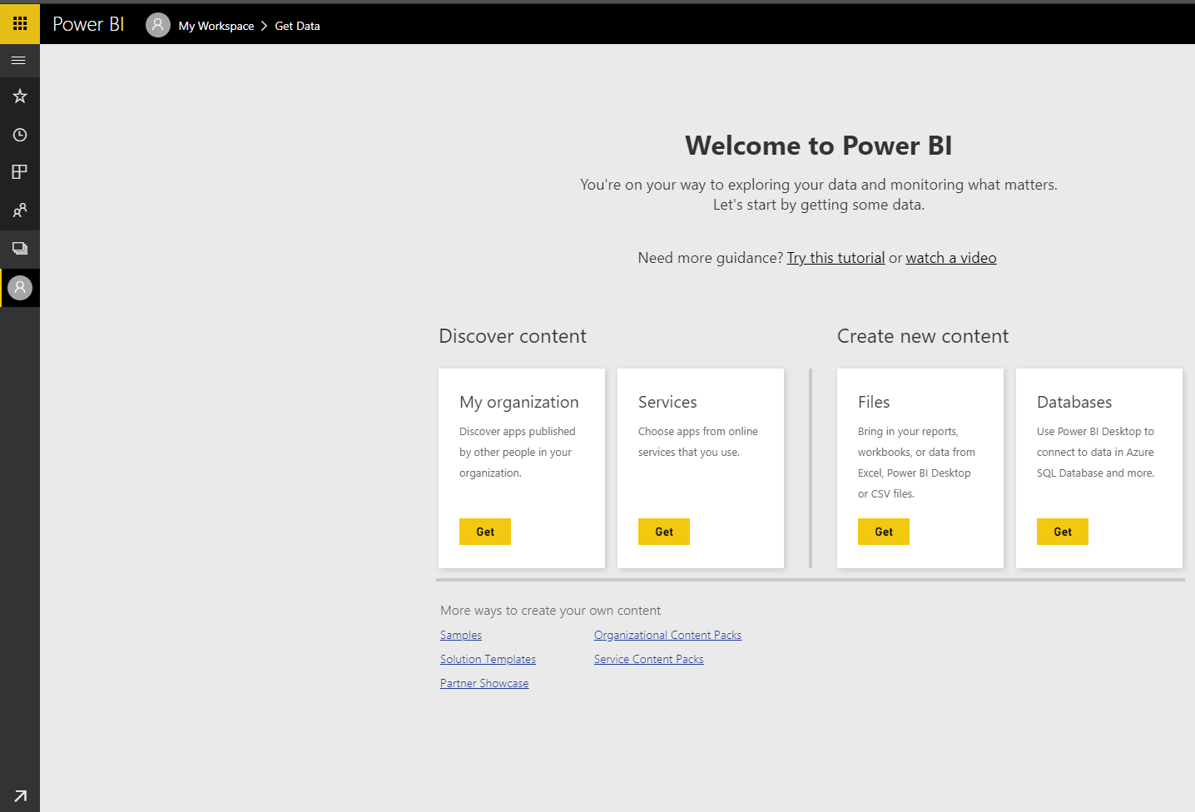Click the Files card title
Viewport: 1195px width, 812px height.
(874, 402)
